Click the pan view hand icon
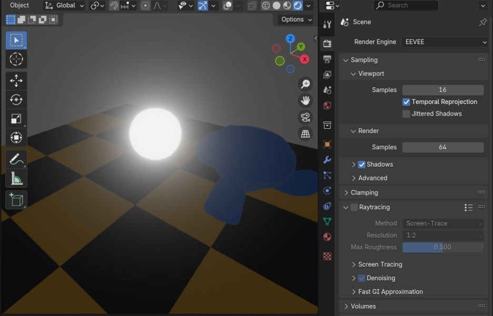Image resolution: width=493 pixels, height=316 pixels. click(x=305, y=100)
